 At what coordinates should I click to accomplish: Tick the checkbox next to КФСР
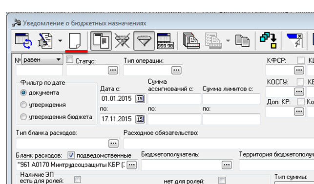tap(301, 60)
